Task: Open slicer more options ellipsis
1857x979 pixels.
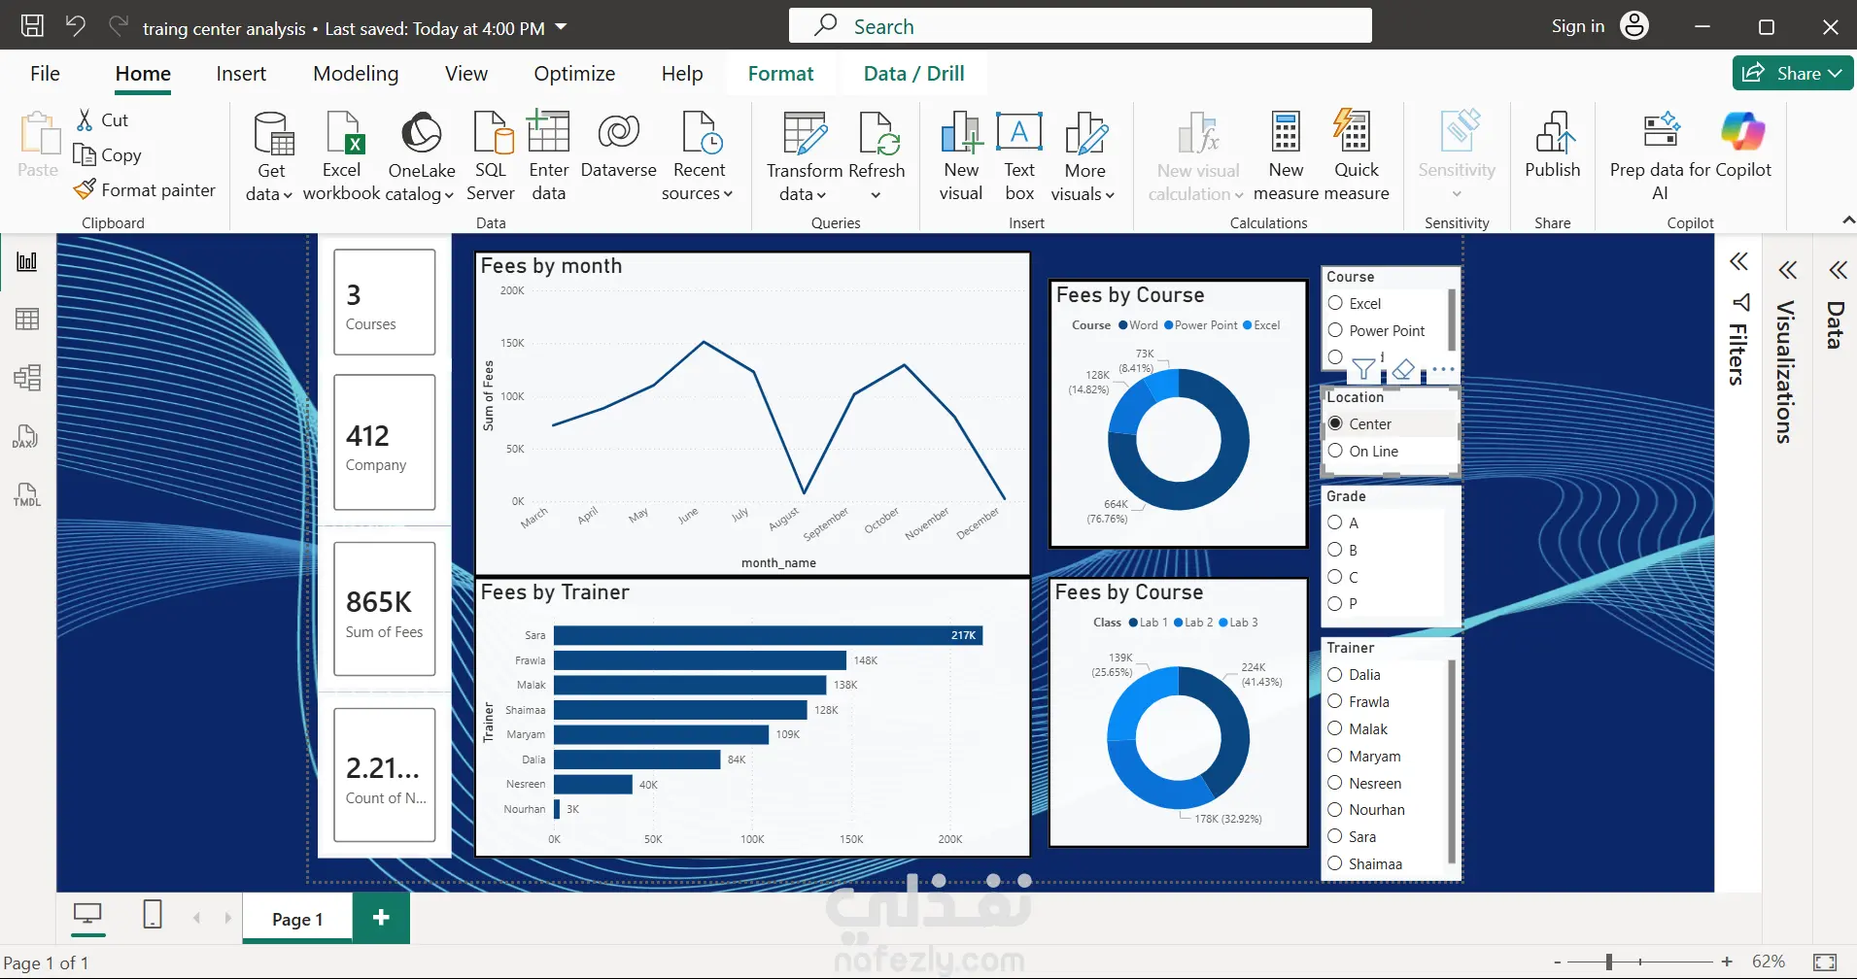Action: click(1443, 369)
